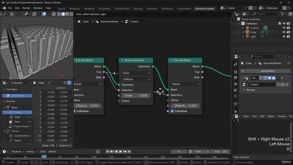The height and width of the screenshot is (165, 293).
Task: Adjust Scale value slider 0.520
Action: (136, 96)
